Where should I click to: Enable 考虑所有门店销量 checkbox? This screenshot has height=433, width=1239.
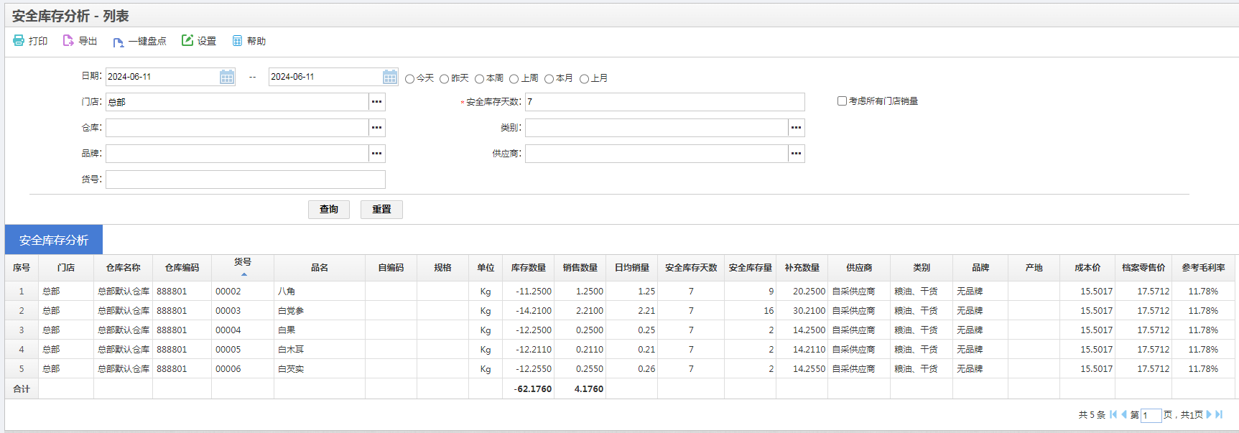[x=842, y=101]
